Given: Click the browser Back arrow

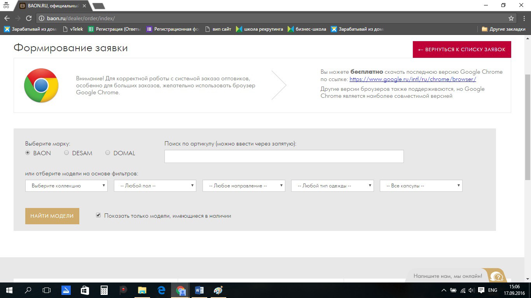Looking at the screenshot, I should coord(7,18).
